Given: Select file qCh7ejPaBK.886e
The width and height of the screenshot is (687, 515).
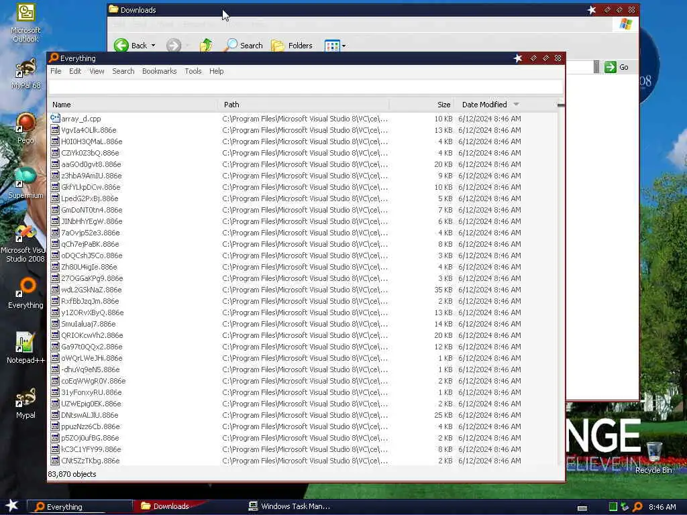Looking at the screenshot, I should pyautogui.click(x=90, y=244).
